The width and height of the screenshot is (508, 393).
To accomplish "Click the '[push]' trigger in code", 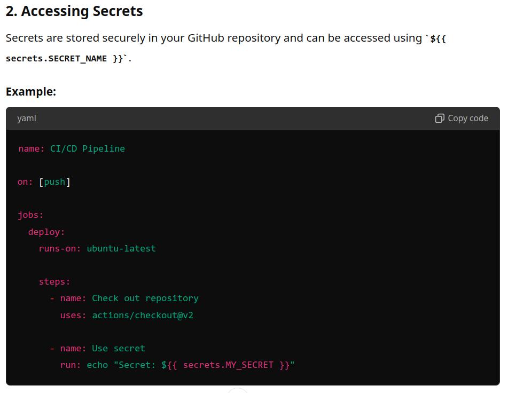I will click(x=54, y=182).
